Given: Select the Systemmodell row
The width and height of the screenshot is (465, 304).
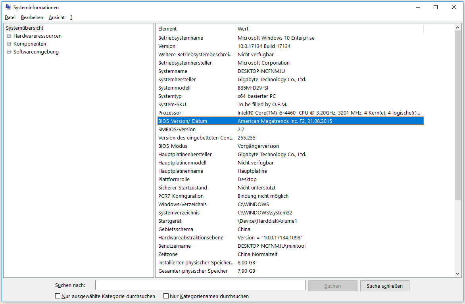Looking at the screenshot, I should point(290,88).
